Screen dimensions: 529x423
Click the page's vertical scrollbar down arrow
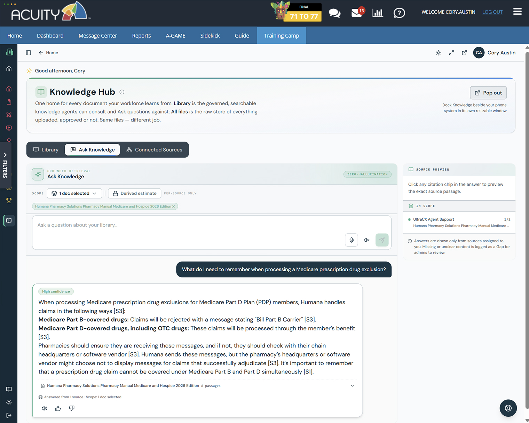(x=527, y=420)
